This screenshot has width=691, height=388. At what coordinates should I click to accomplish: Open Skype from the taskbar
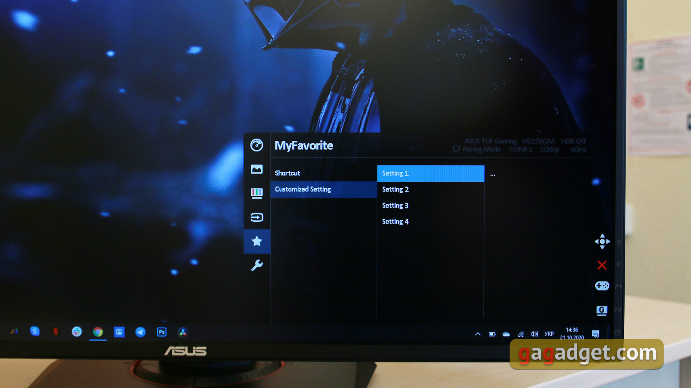tap(35, 331)
